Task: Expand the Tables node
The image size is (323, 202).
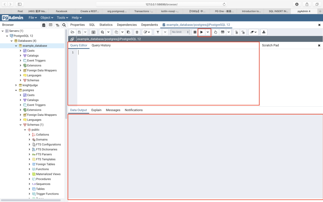Action: click(30, 189)
